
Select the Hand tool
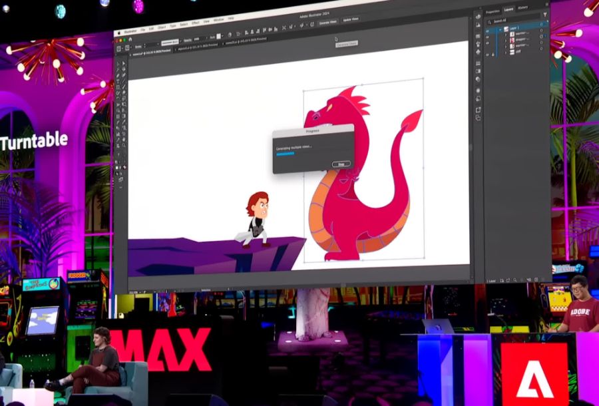[x=124, y=140]
